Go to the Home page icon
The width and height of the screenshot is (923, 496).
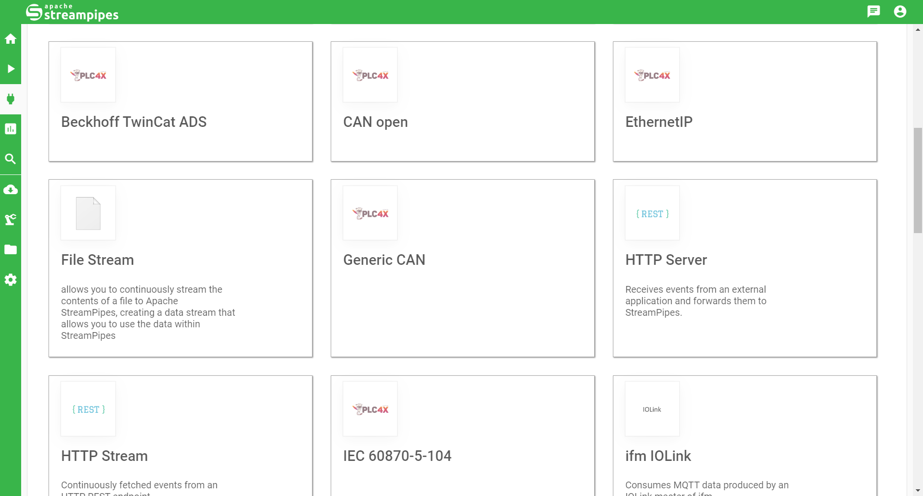[x=11, y=39]
